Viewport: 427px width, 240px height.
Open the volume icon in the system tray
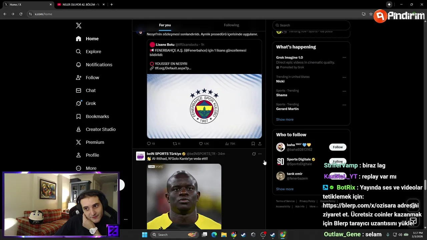(x=400, y=235)
